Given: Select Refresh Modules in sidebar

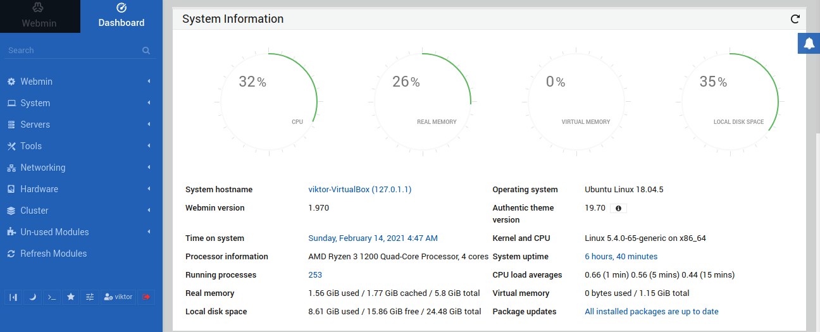Looking at the screenshot, I should pos(81,254).
